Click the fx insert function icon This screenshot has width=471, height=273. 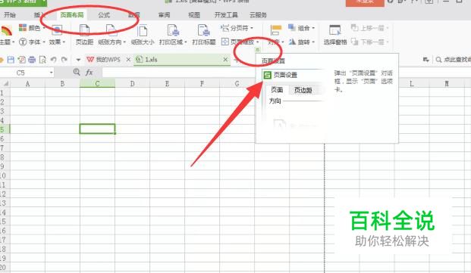coord(89,73)
